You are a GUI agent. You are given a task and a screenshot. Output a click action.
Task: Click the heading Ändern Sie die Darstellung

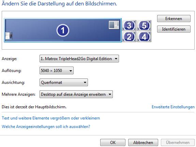pyautogui.click(x=59, y=4)
